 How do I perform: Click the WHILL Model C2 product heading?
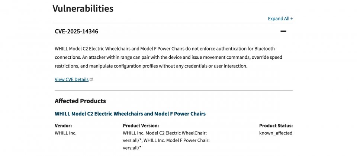pos(130,114)
